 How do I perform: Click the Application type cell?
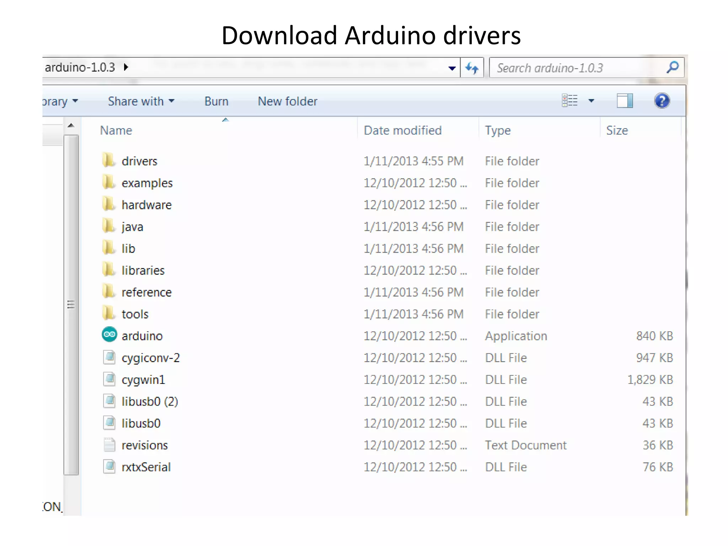click(x=516, y=336)
